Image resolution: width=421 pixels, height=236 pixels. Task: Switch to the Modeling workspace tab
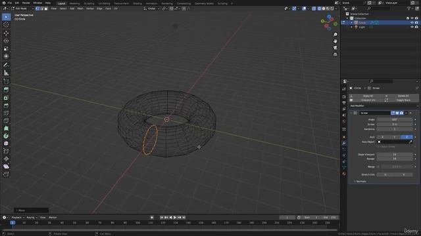74,3
